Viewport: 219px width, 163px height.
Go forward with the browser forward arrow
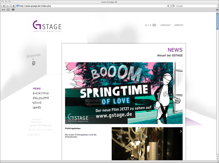[8, 6]
